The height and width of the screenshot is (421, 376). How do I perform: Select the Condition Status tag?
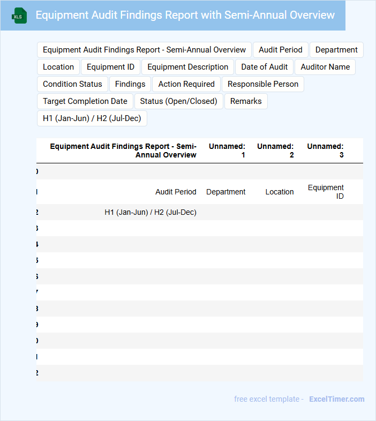72,84
